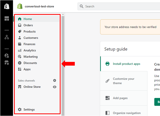The width and height of the screenshot is (160, 116).
Task: Open Marketing section
Action: click(37, 56)
